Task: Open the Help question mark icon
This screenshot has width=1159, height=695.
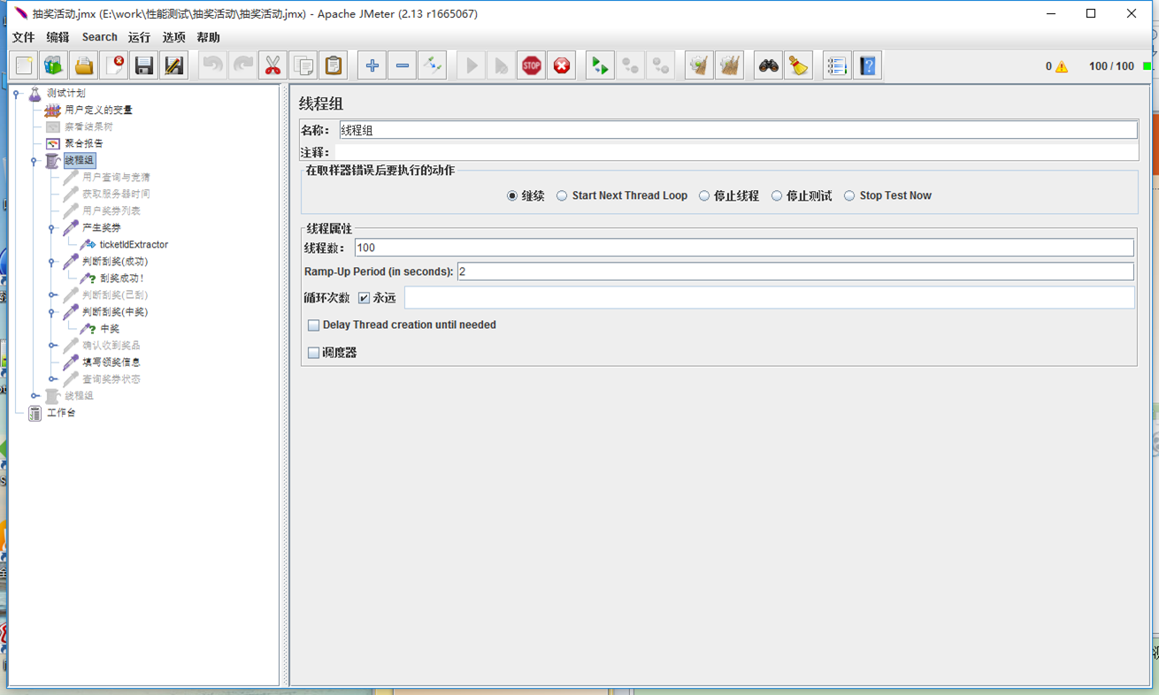Action: 867,65
